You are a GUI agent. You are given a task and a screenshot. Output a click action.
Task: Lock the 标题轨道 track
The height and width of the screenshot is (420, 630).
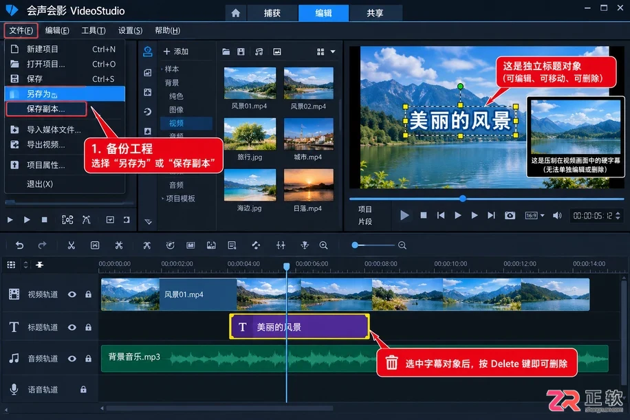pyautogui.click(x=89, y=327)
